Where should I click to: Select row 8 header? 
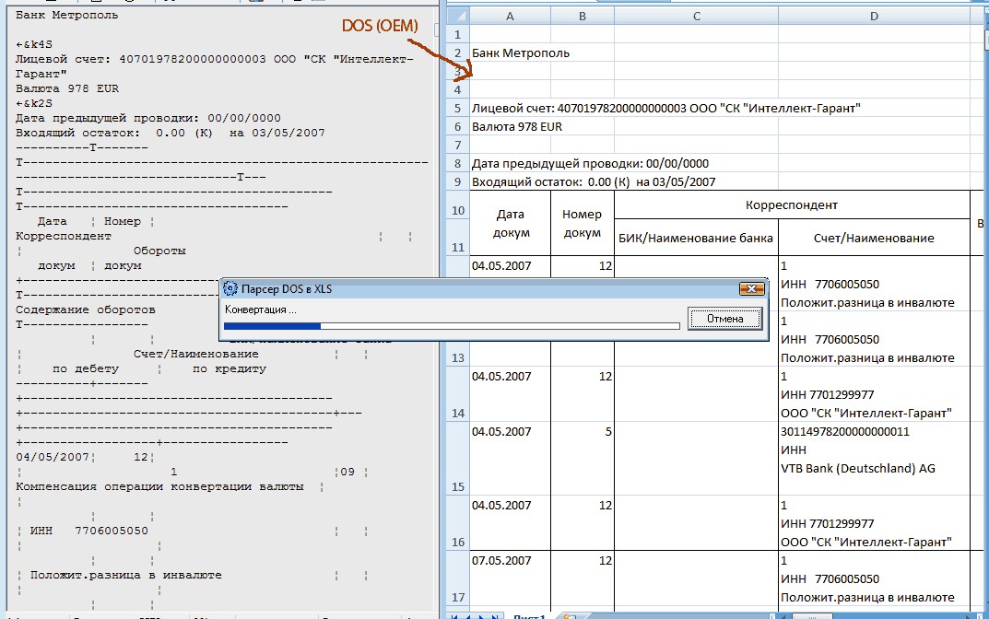458,163
